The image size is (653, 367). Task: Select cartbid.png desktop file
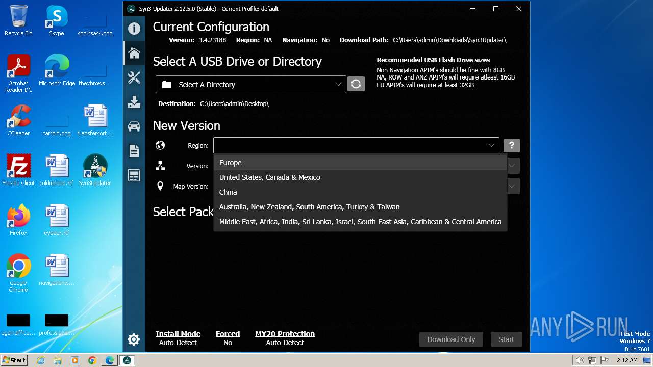[x=57, y=124]
